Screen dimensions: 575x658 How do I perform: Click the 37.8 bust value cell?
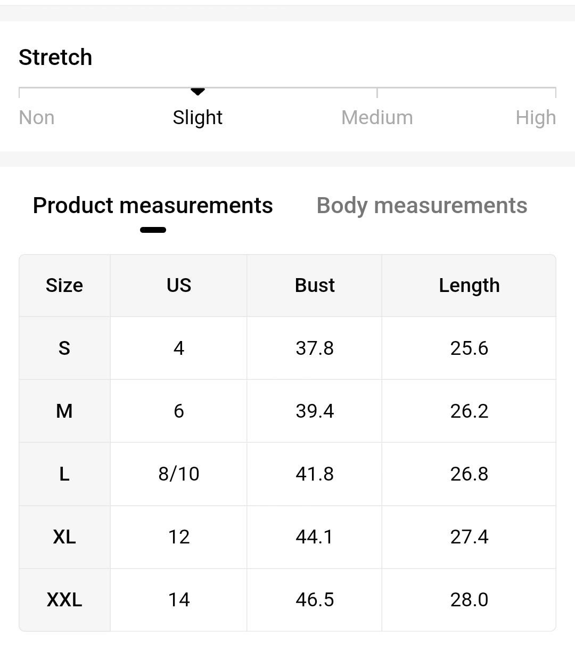[315, 348]
